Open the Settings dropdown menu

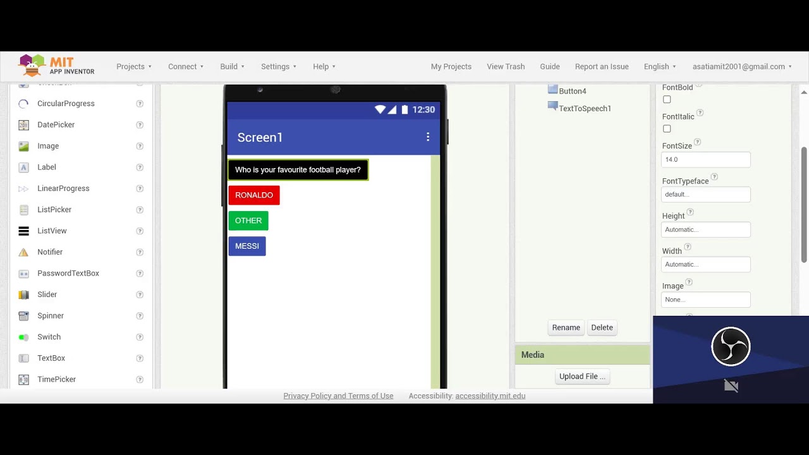279,66
